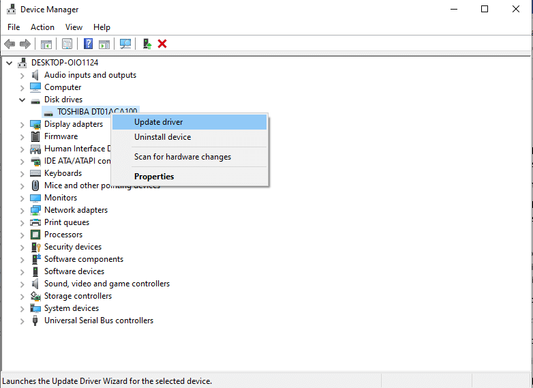Expand the System devices category

tap(22, 309)
